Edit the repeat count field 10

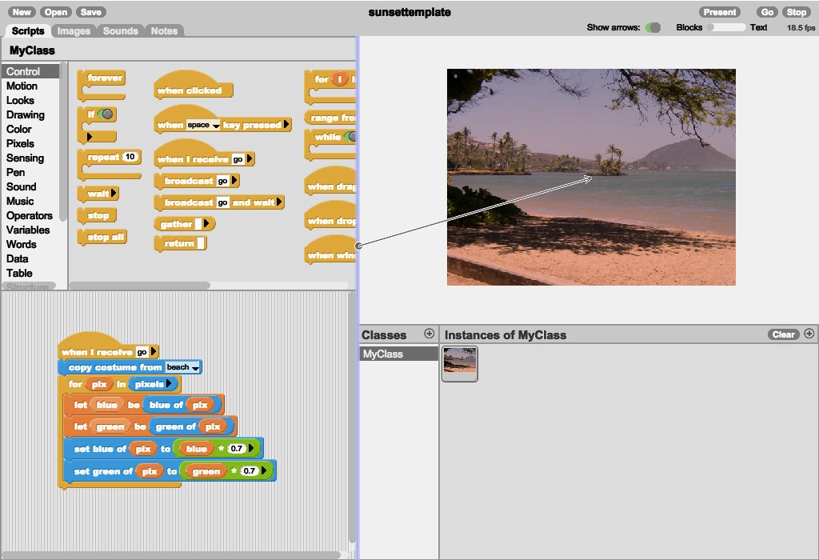130,157
